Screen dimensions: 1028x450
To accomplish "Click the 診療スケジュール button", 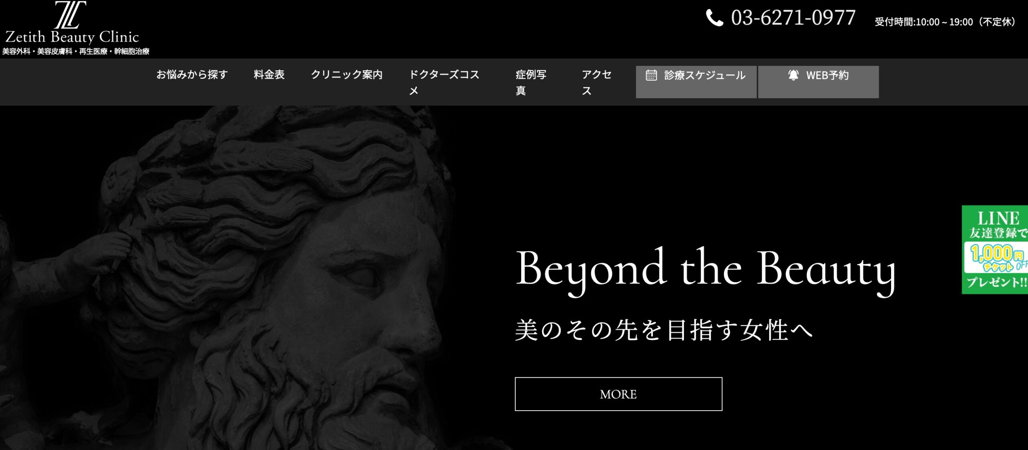I will point(696,82).
